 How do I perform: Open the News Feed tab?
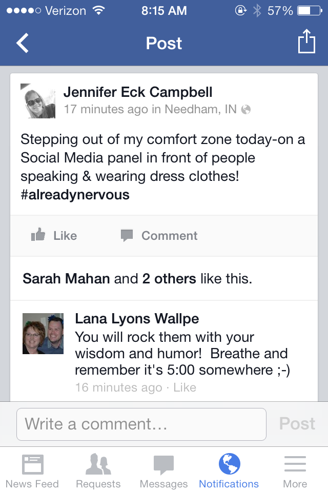click(32, 471)
